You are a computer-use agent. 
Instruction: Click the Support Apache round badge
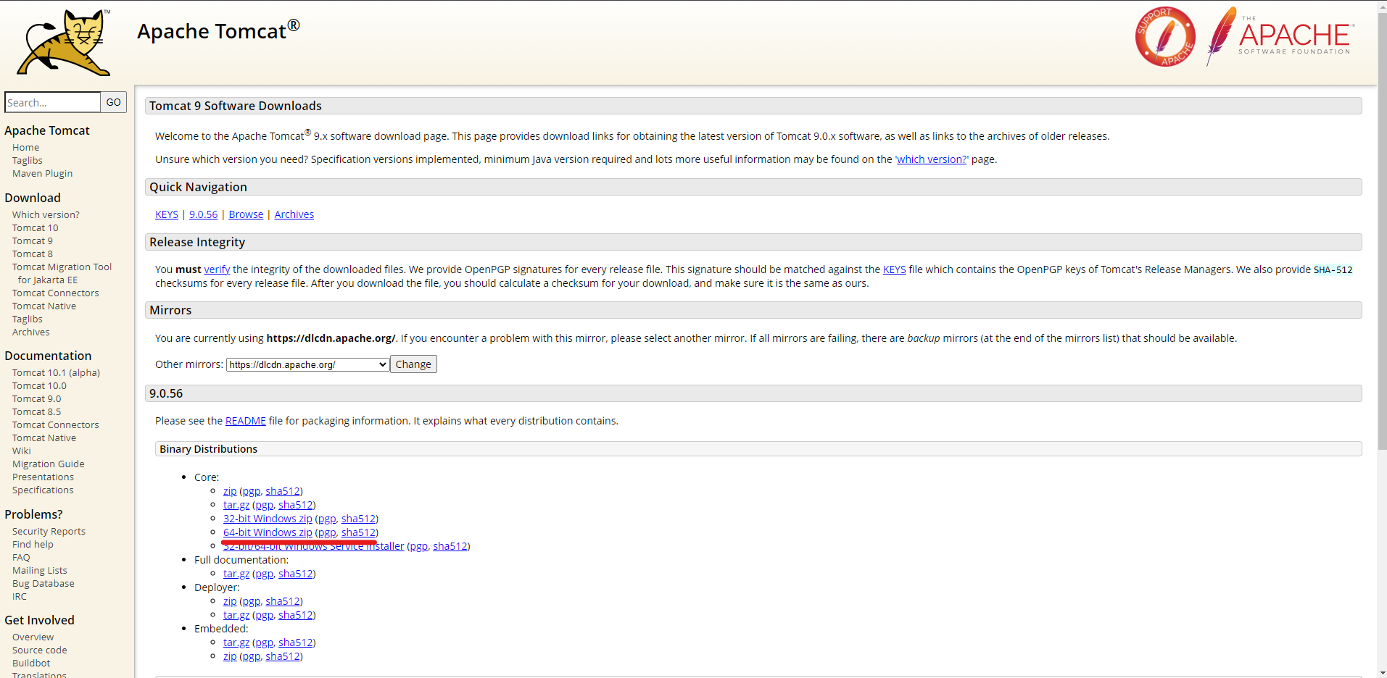click(1165, 37)
